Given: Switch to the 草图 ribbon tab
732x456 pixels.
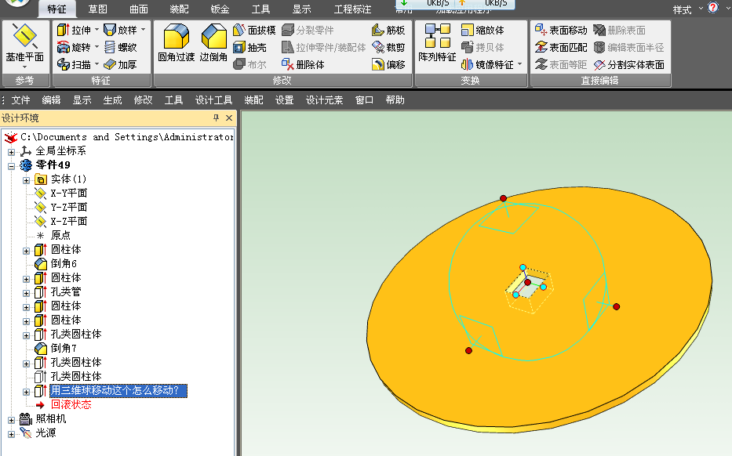Looking at the screenshot, I should (97, 9).
